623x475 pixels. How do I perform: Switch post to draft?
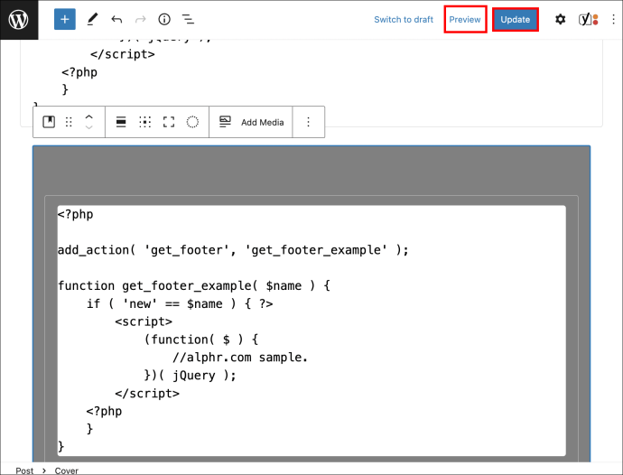click(x=404, y=20)
